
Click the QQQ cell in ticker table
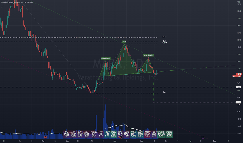(x=73, y=134)
